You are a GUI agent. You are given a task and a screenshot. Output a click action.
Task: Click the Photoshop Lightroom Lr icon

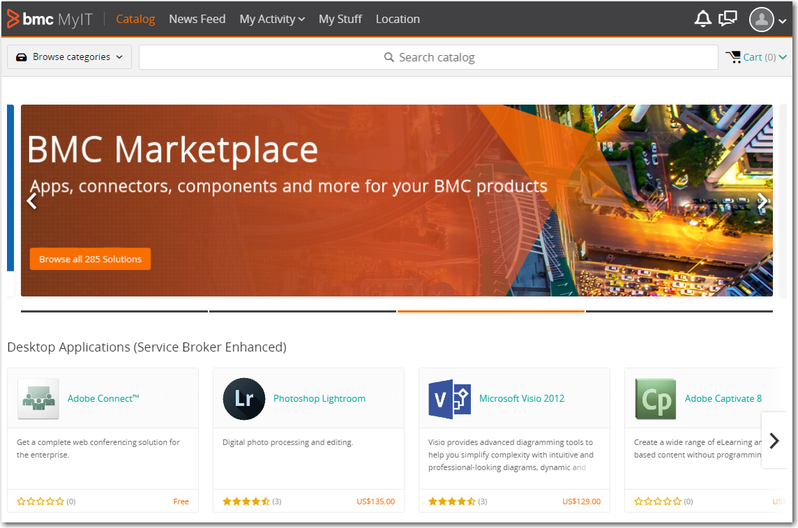click(x=243, y=398)
